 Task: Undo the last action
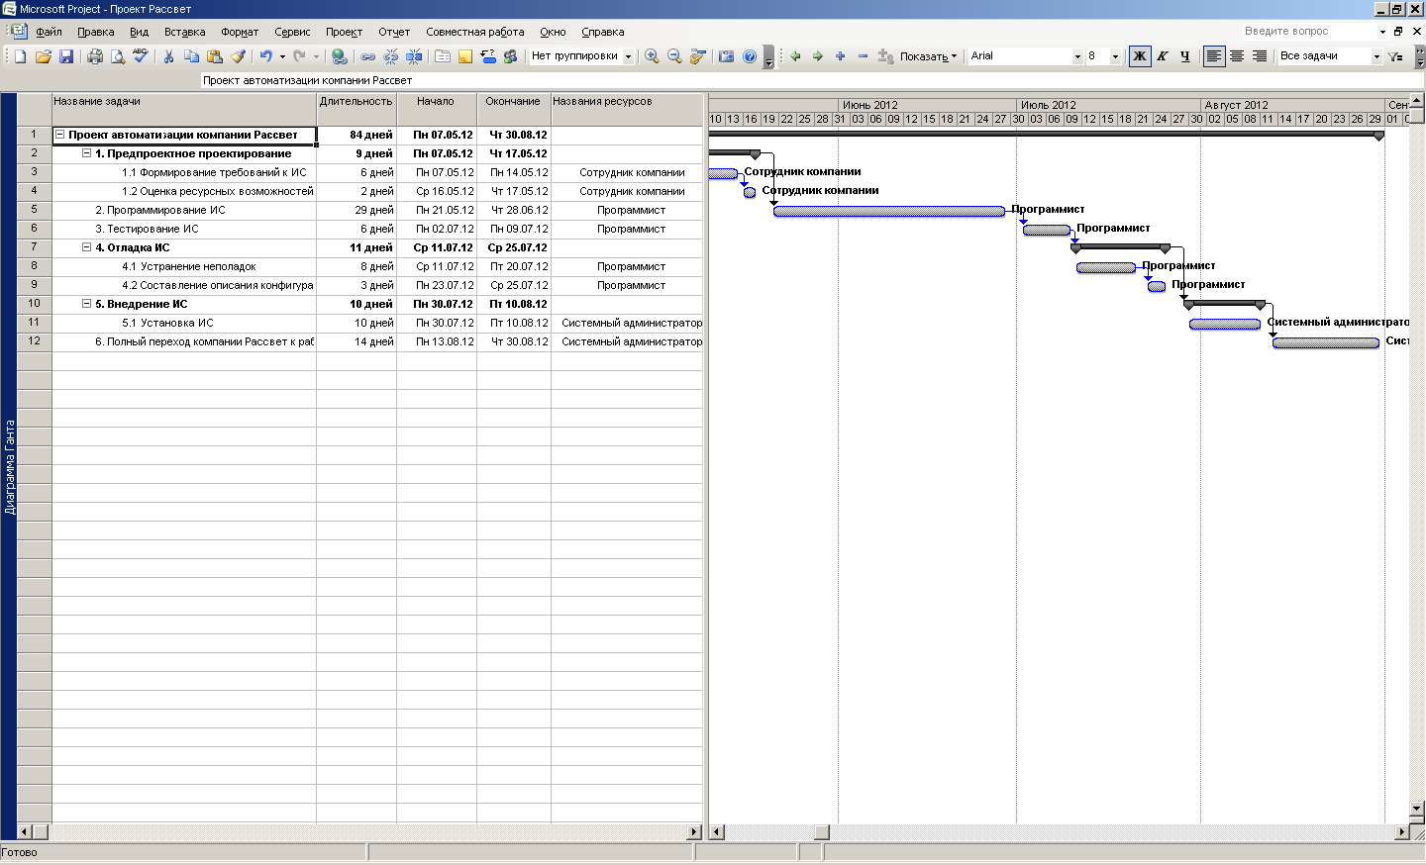click(265, 56)
